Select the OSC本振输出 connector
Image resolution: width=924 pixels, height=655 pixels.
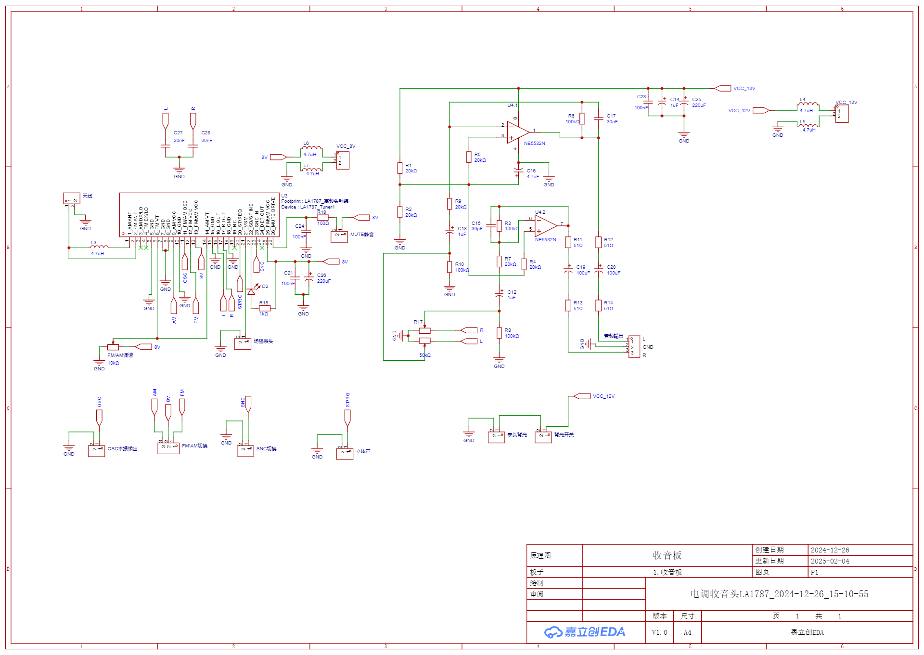click(96, 451)
